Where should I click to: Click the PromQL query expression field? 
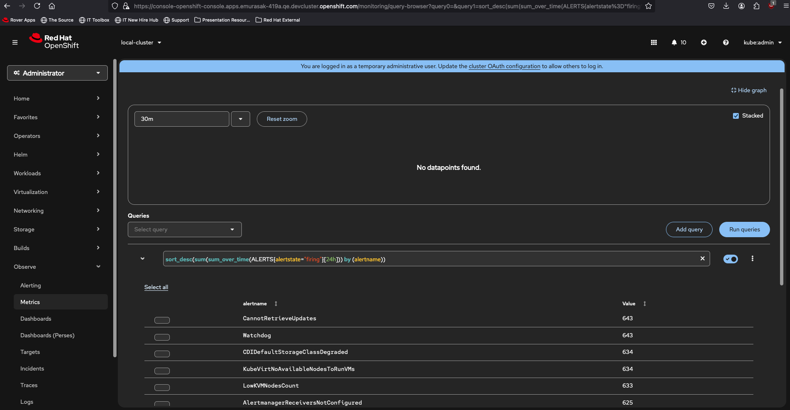(429, 259)
